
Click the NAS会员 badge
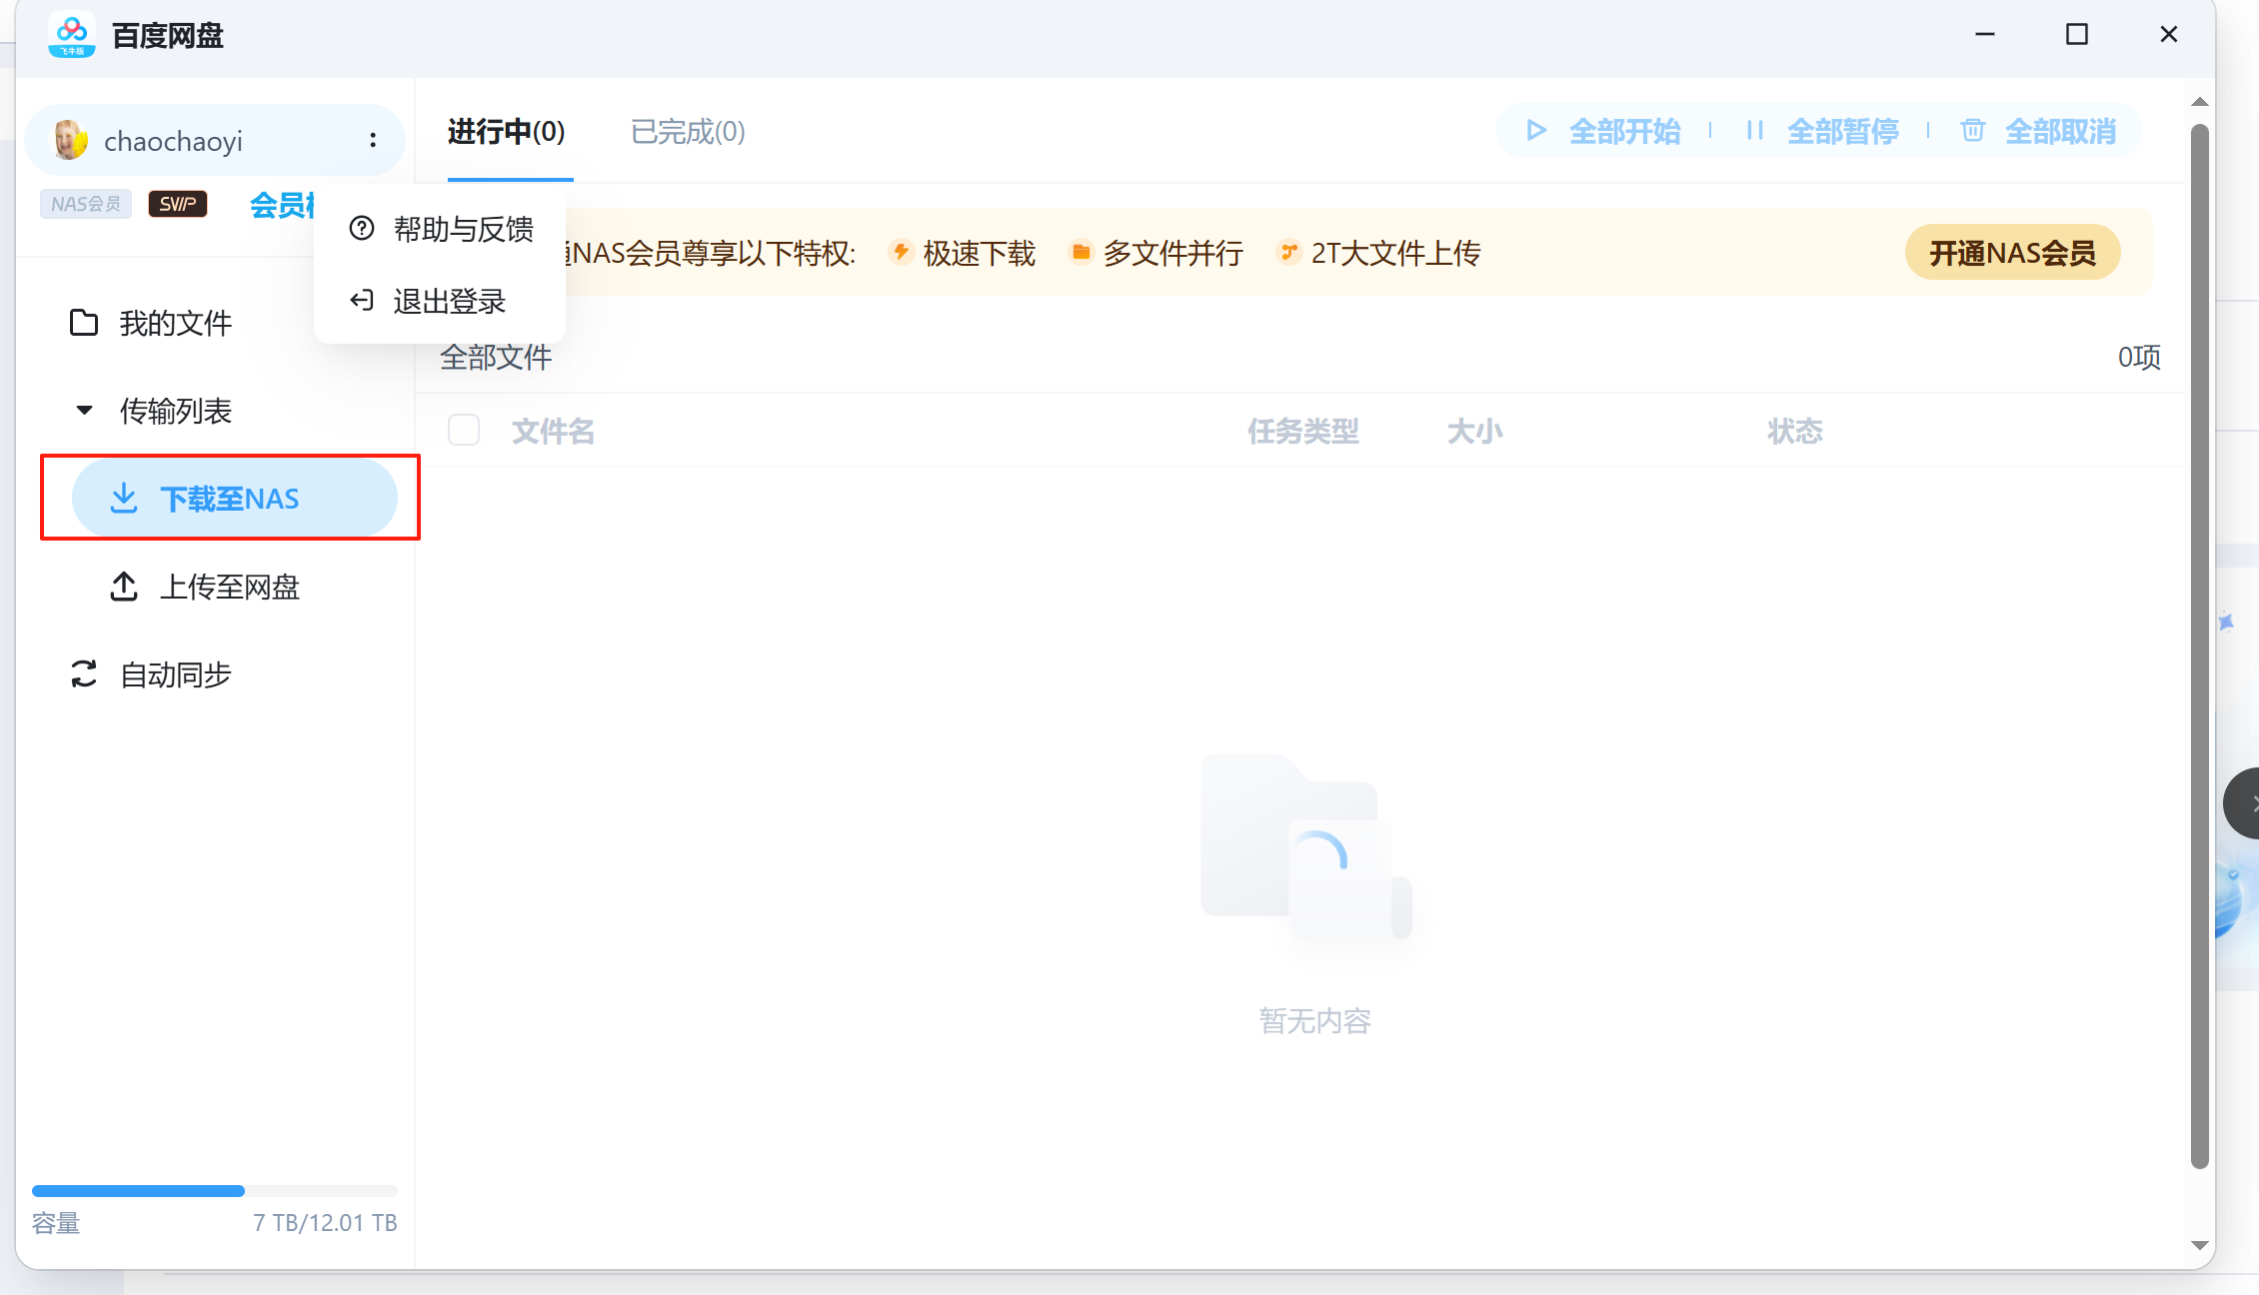[86, 204]
